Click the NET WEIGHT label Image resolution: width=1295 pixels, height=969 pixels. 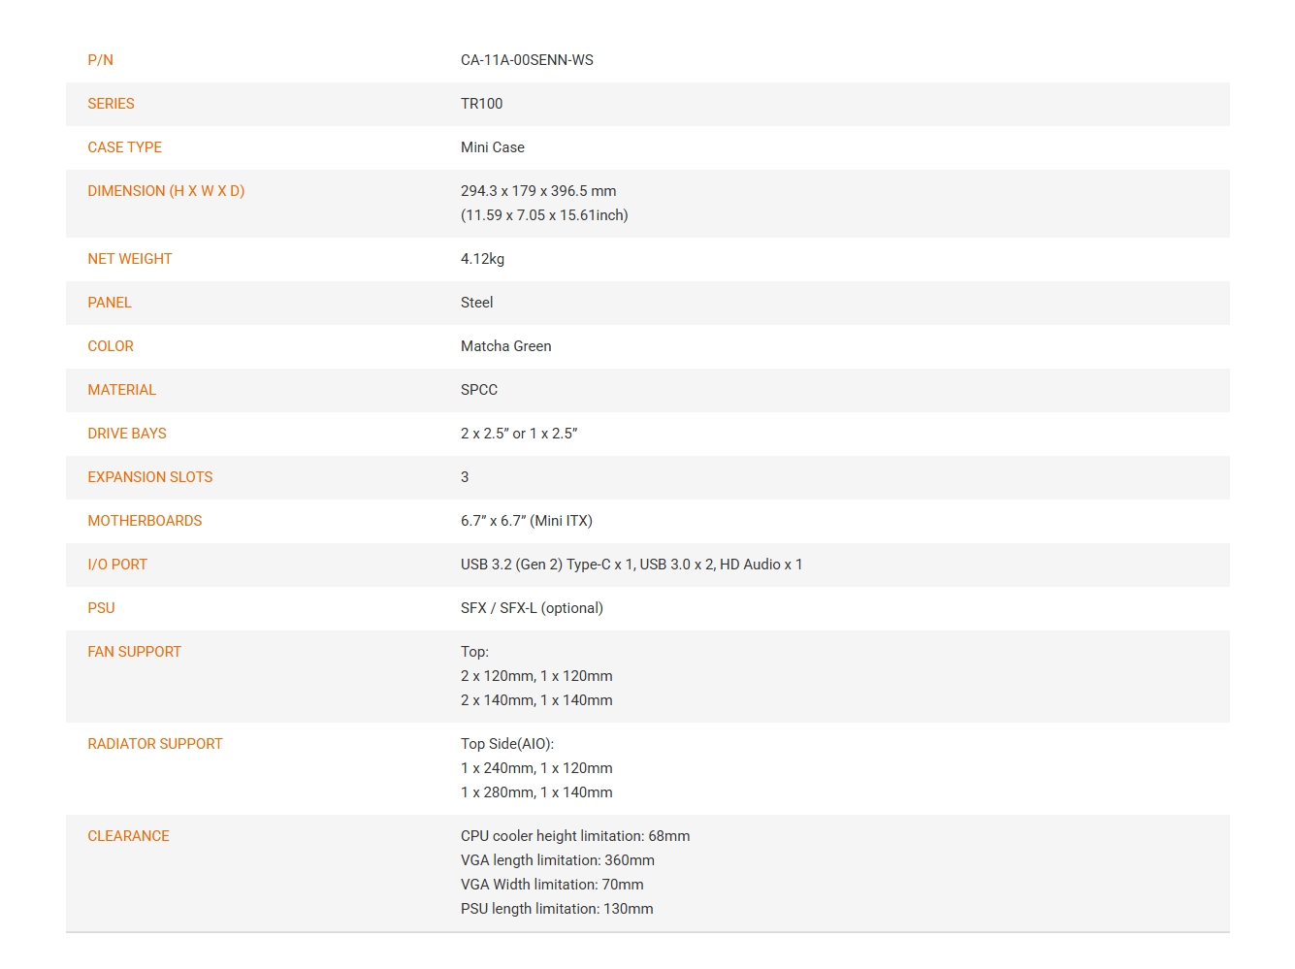pos(129,259)
